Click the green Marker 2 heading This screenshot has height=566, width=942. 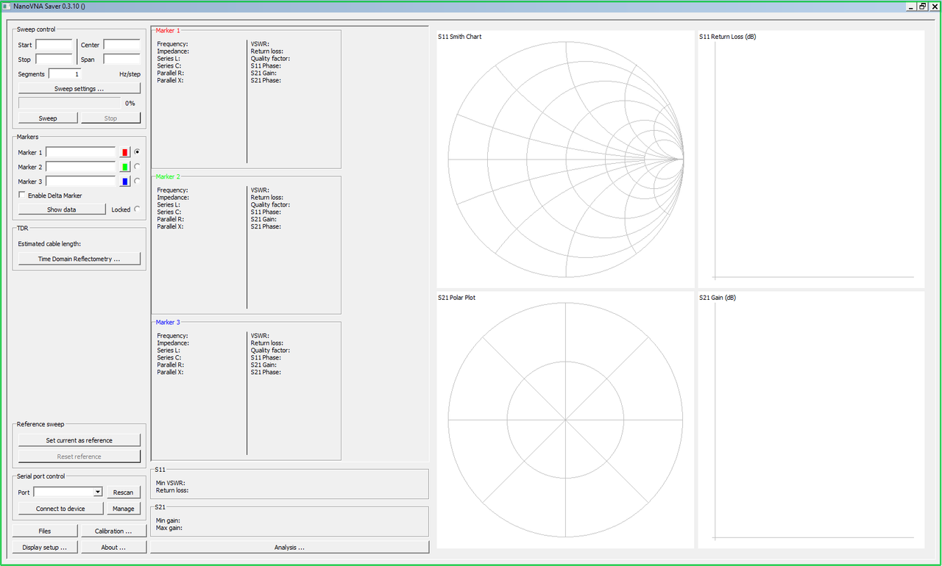(168, 176)
